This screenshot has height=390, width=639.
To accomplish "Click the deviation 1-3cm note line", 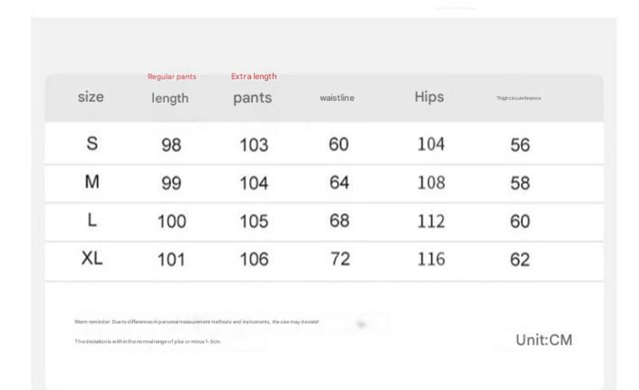I will point(147,342).
